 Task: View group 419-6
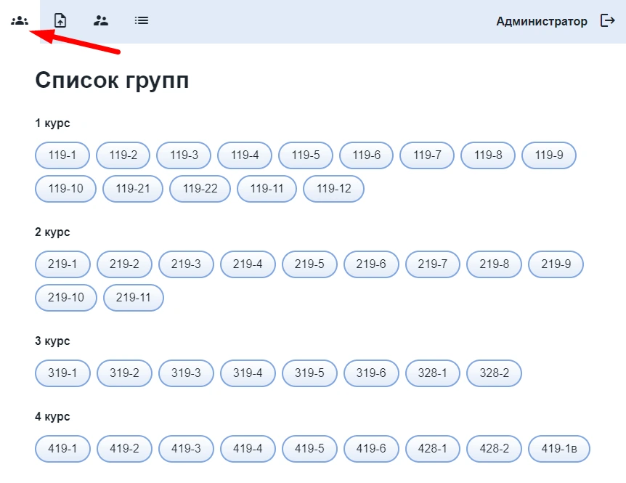[371, 449]
